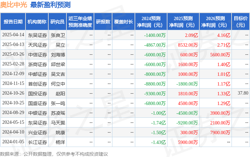Click the institution 中邮证券
This screenshot has width=250, height=157.
38,74
